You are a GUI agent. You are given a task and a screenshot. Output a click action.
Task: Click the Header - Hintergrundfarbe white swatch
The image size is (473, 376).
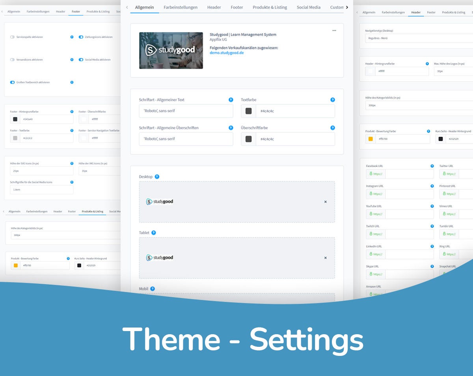pos(370,71)
